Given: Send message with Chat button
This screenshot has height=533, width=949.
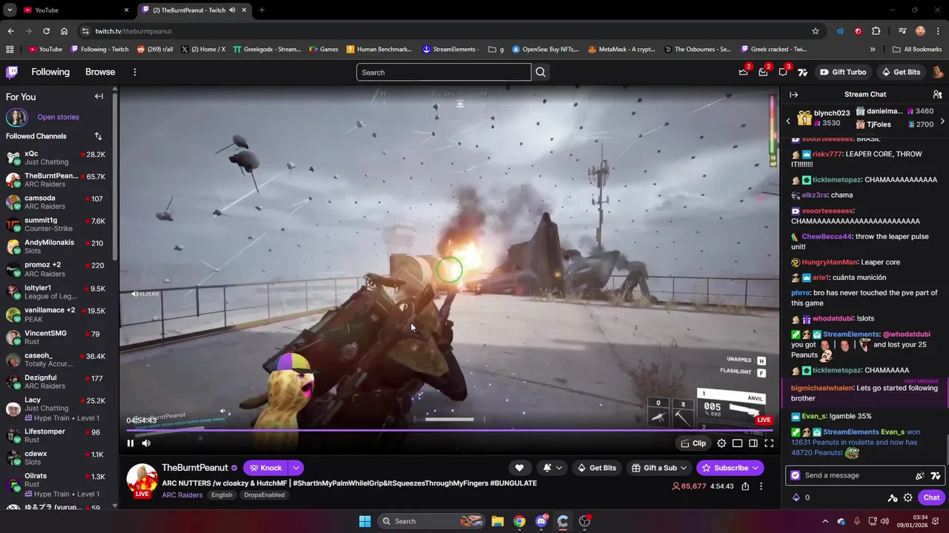Looking at the screenshot, I should (x=932, y=497).
